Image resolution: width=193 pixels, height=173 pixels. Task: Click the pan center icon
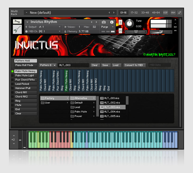coord(136,32)
